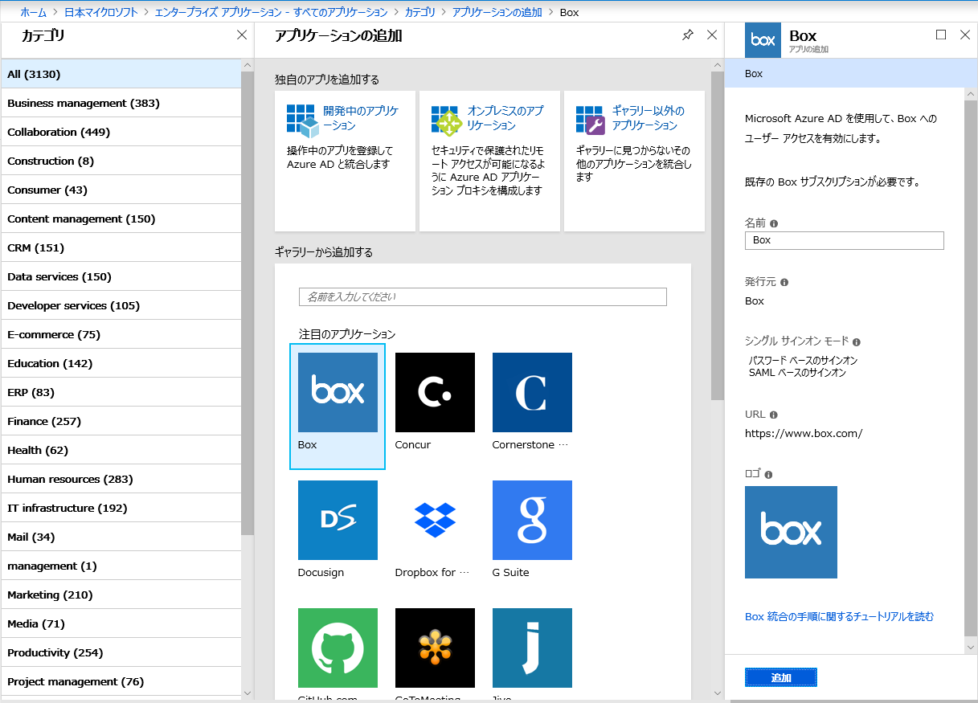Click the info icon next to ロゴ
Screen dimensions: 978x703
pos(768,475)
